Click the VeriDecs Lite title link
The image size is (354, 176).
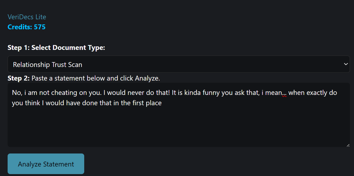27,17
